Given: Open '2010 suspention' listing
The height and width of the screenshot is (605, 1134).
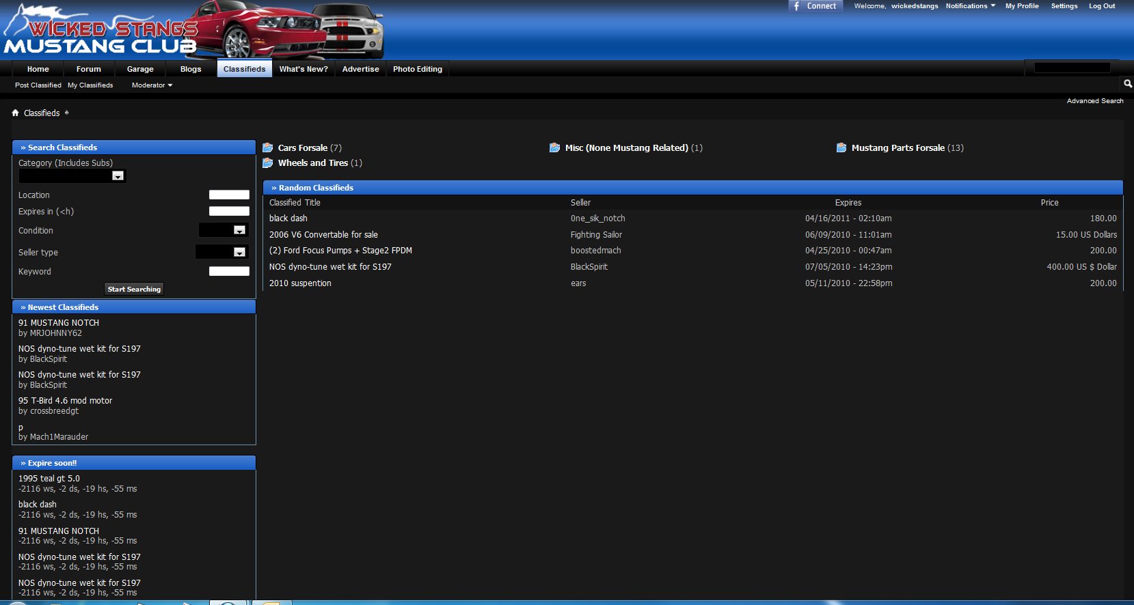Looking at the screenshot, I should tap(300, 283).
